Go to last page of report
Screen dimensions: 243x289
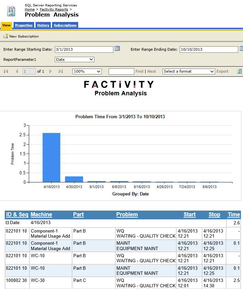pos(61,71)
